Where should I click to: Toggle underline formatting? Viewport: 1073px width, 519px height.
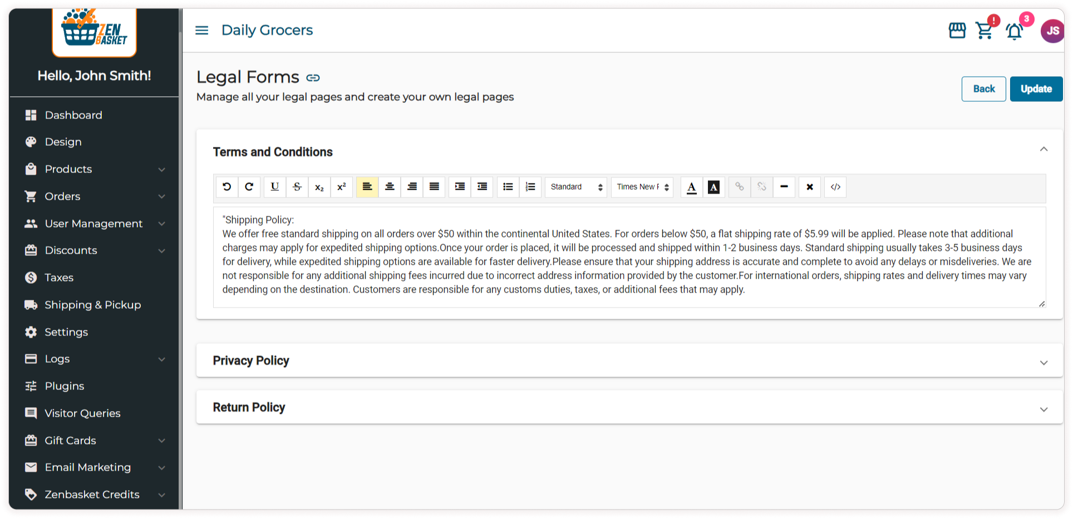(x=275, y=187)
